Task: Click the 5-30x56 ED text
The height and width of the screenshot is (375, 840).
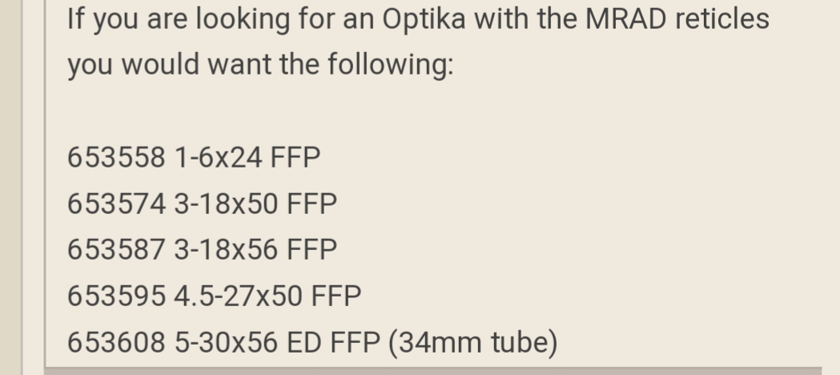Action: click(x=248, y=342)
